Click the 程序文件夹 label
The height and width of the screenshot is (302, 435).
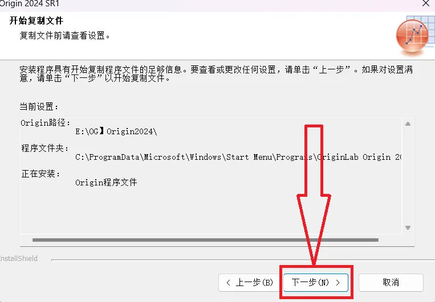(x=45, y=148)
